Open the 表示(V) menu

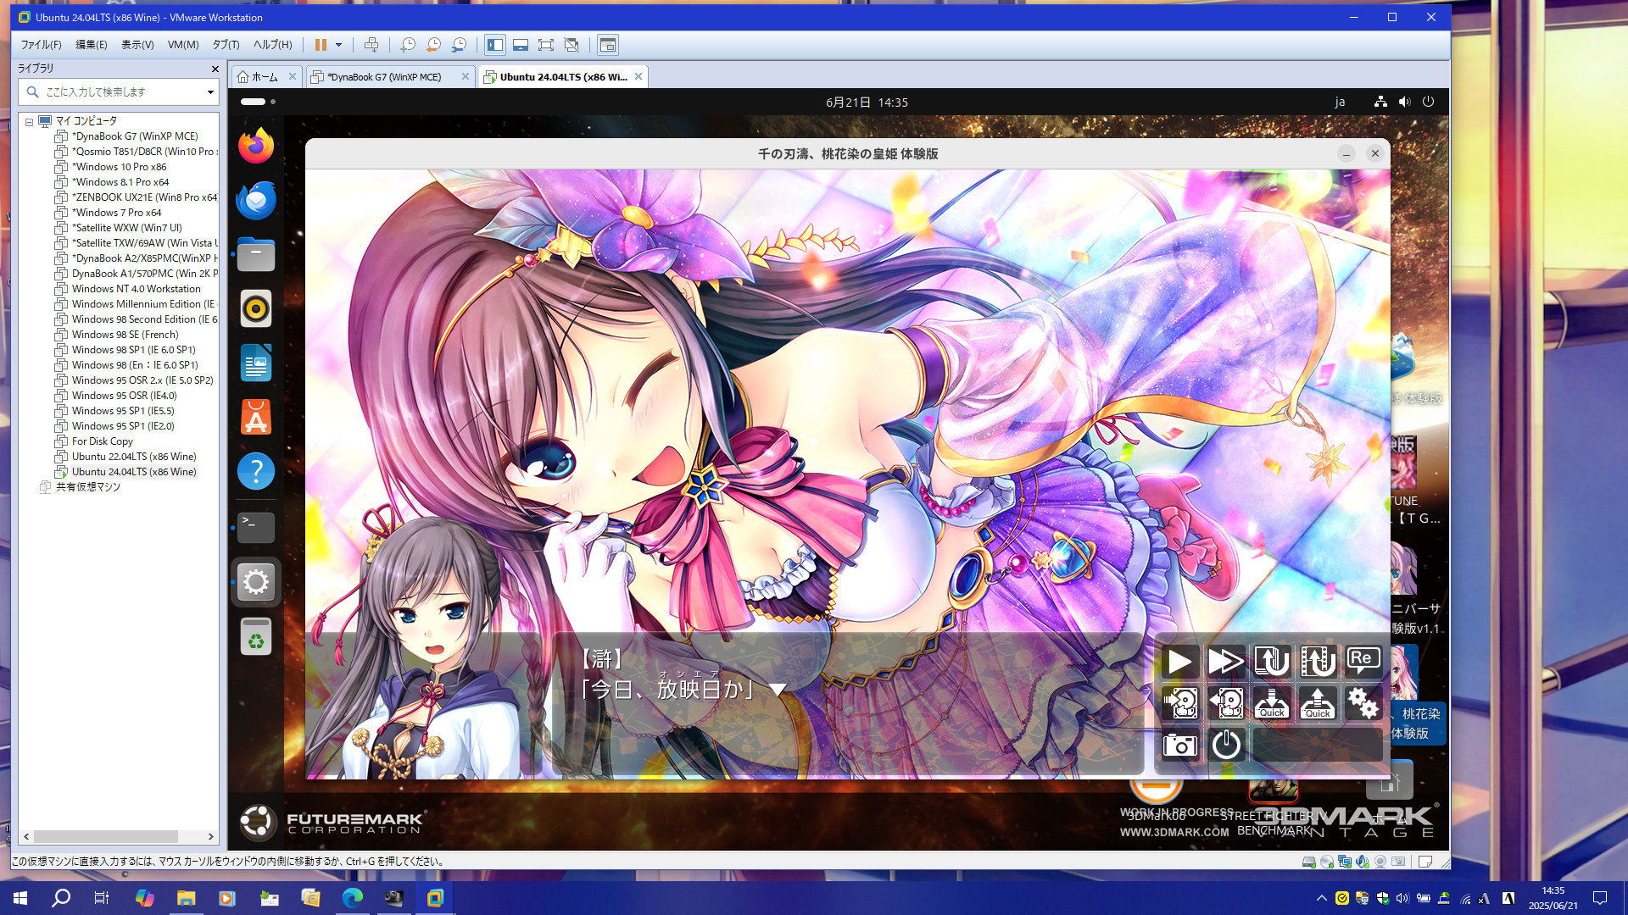pyautogui.click(x=137, y=45)
